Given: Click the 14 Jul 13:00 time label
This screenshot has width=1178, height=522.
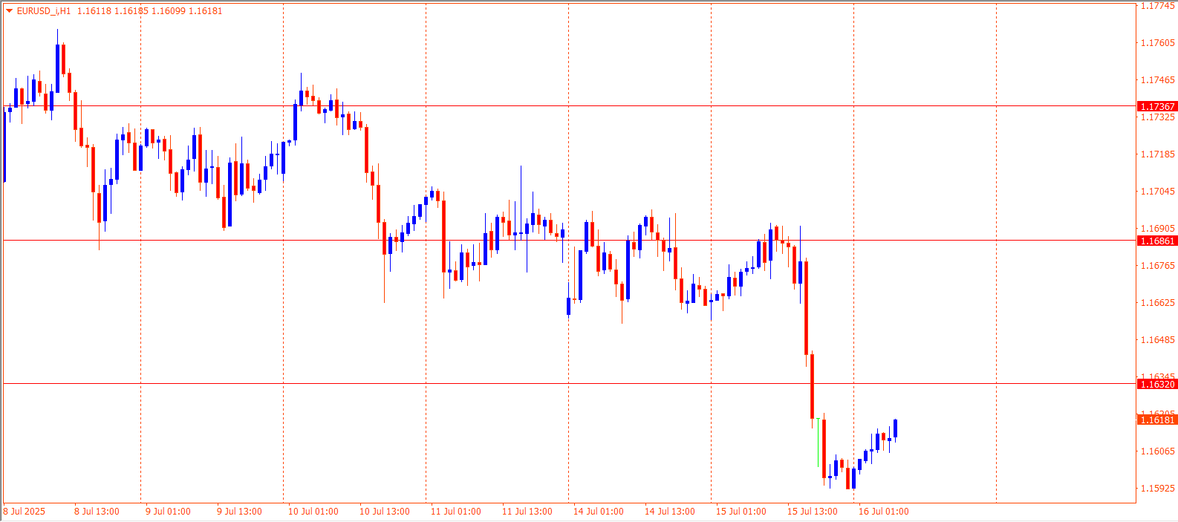Looking at the screenshot, I should click(x=670, y=512).
